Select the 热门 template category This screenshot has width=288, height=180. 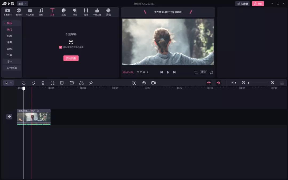pos(10,30)
